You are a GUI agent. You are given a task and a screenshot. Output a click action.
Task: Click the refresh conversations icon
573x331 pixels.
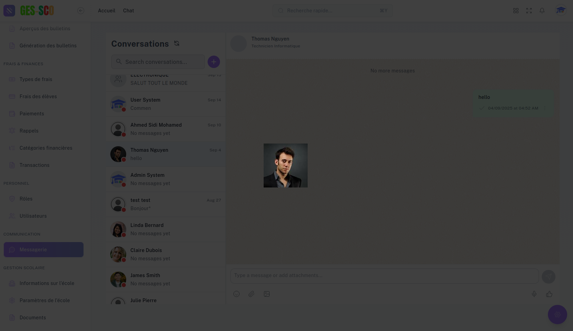(x=177, y=44)
